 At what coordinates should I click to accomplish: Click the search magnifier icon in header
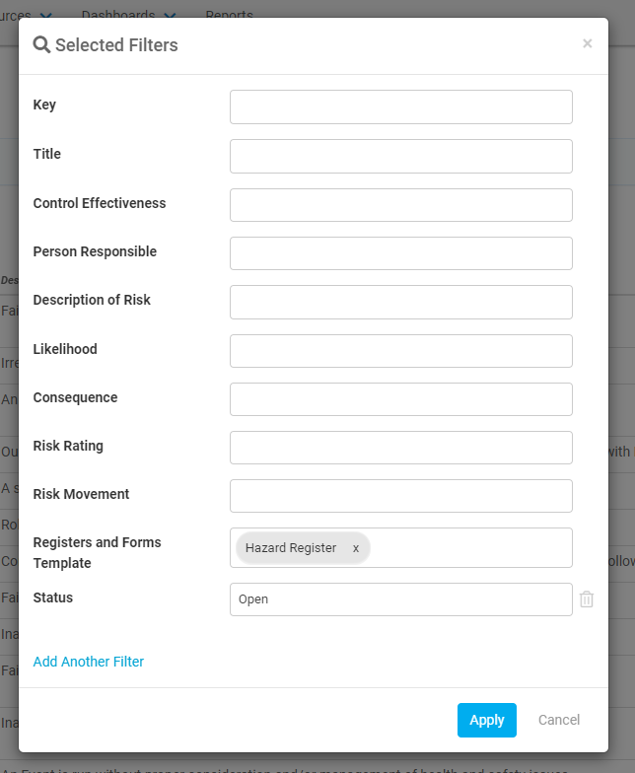[41, 45]
